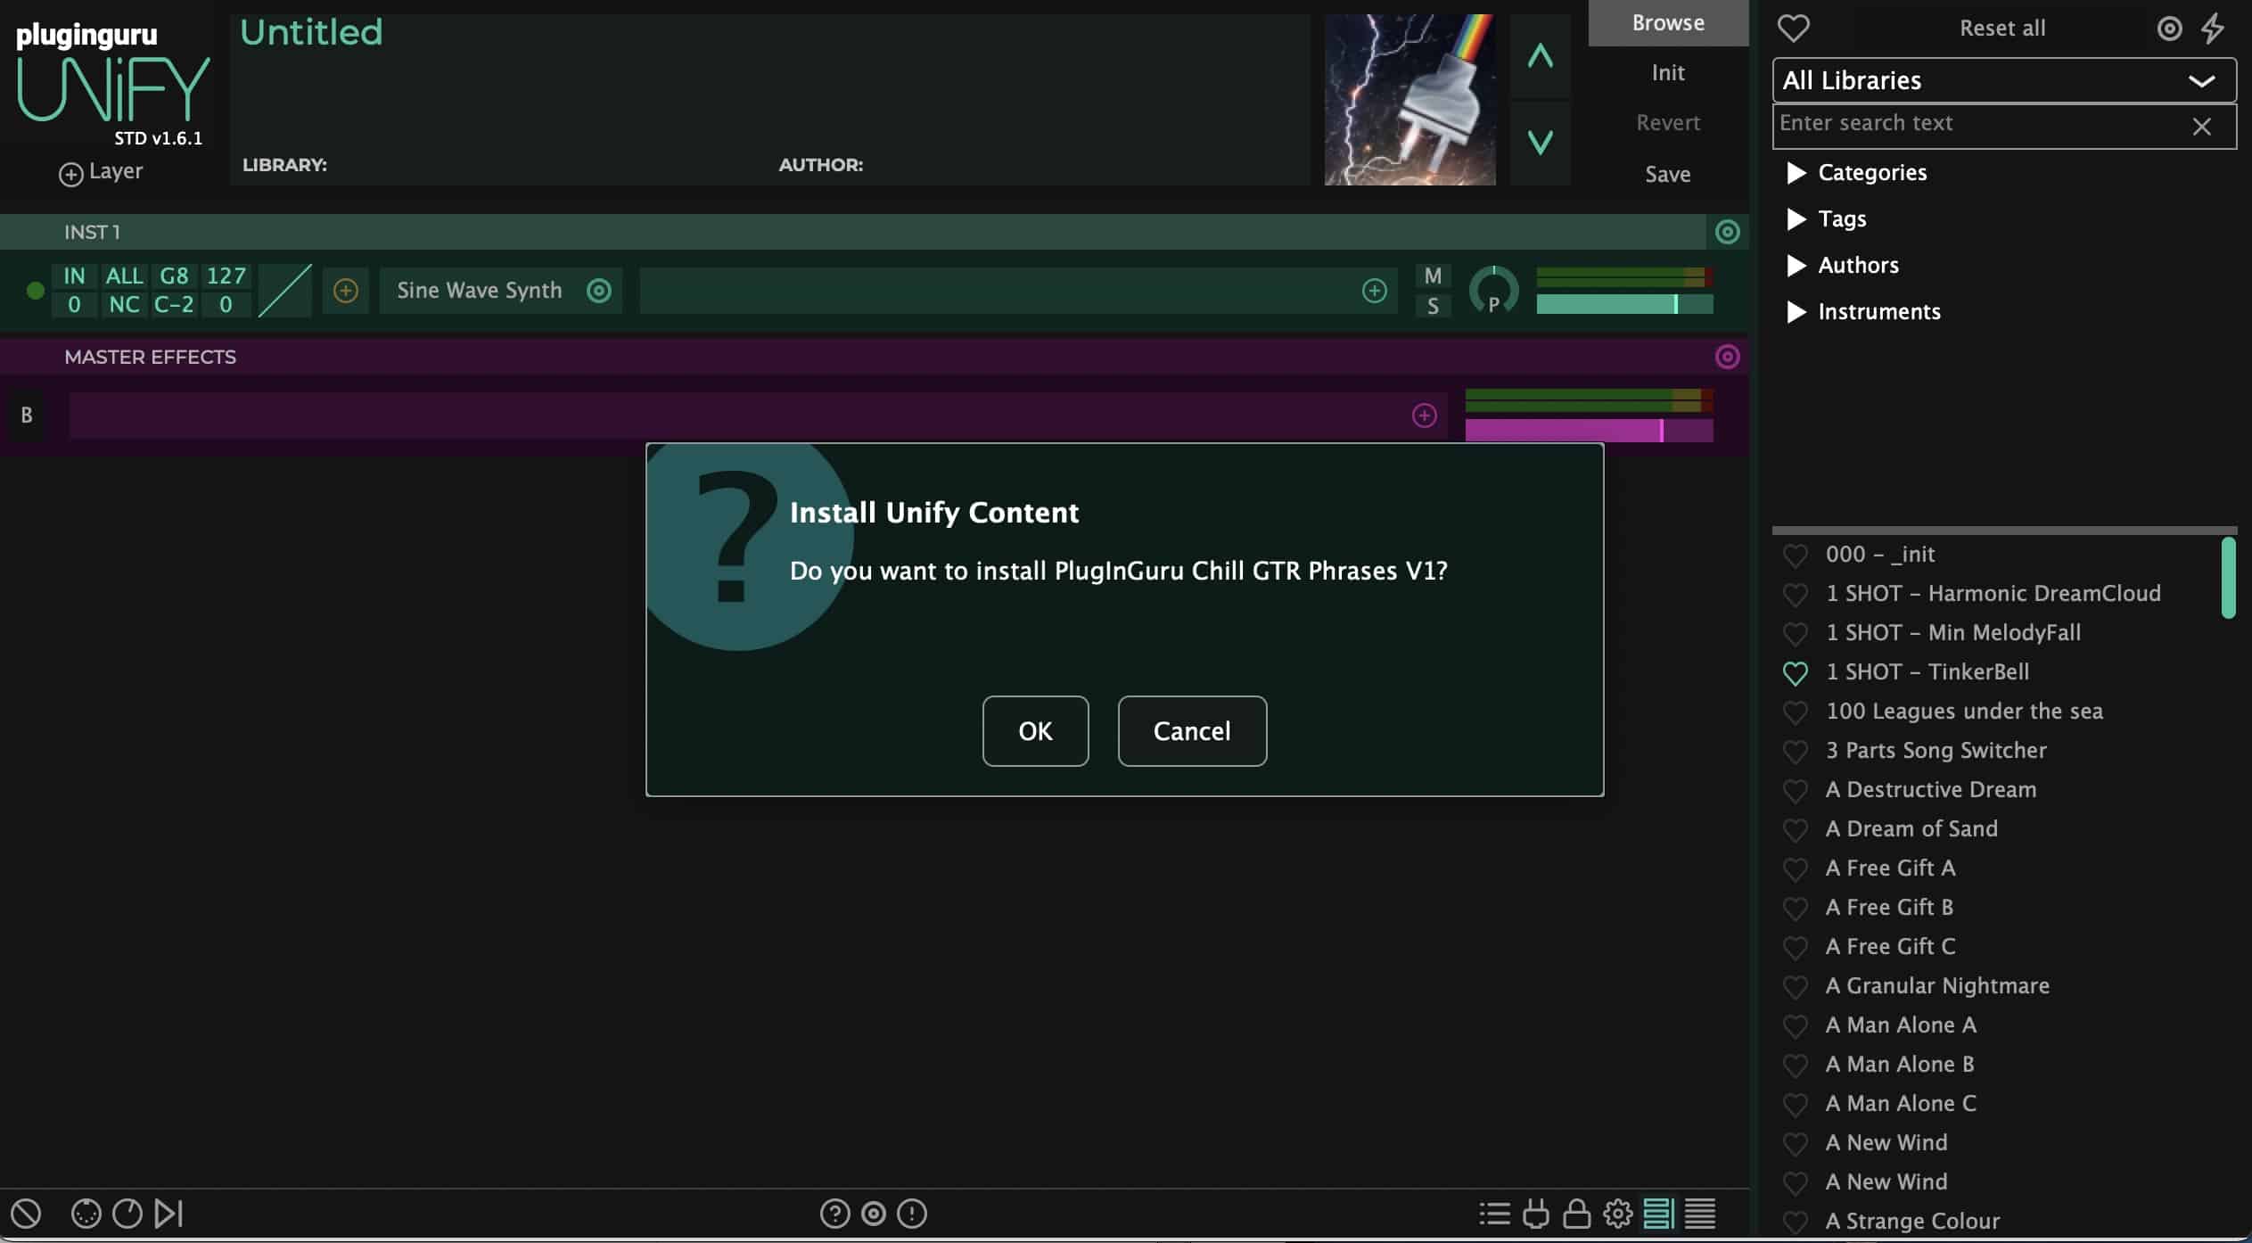The height and width of the screenshot is (1243, 2252).
Task: Select patch '100 Leagues under the sea'
Action: tap(1964, 712)
